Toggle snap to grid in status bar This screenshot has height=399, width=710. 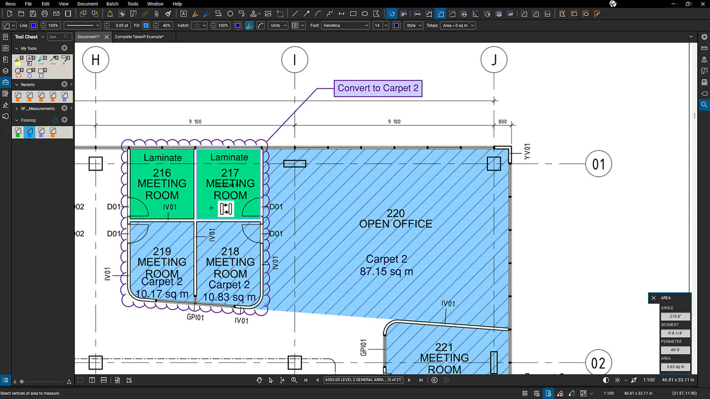536,393
